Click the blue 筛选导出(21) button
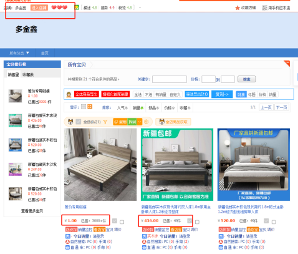 197,94
